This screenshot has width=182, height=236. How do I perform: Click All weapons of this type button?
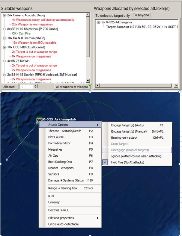click(x=72, y=87)
